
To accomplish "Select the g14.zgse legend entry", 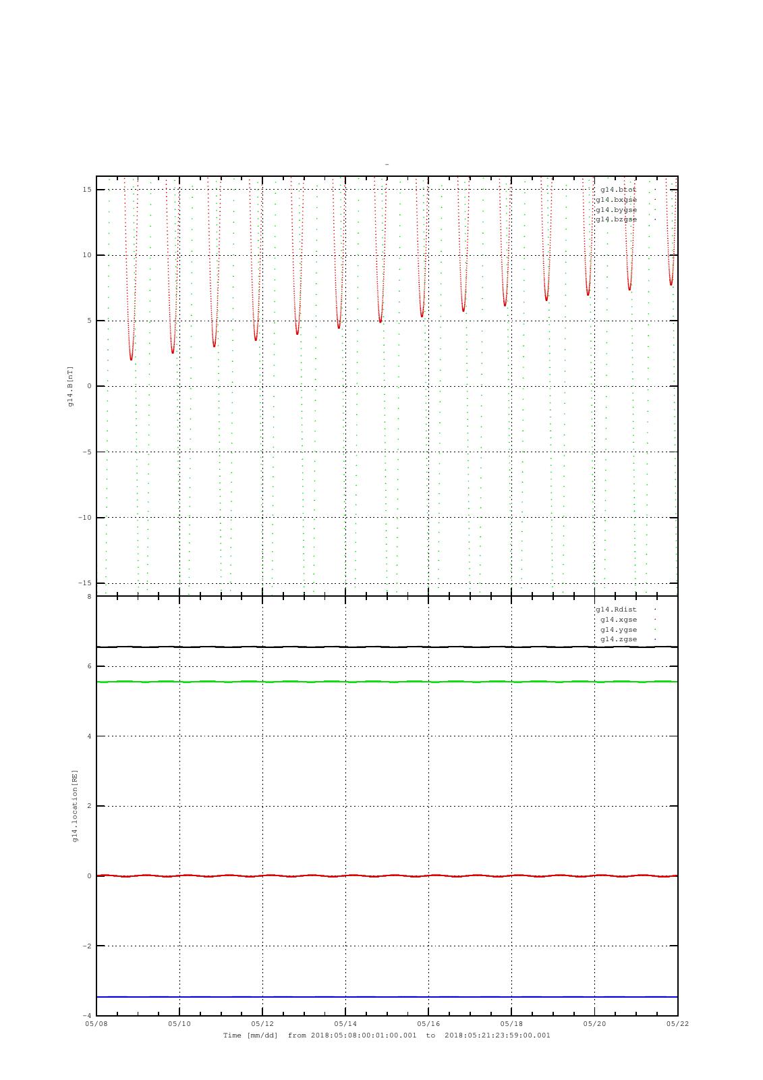I will 618,639.
